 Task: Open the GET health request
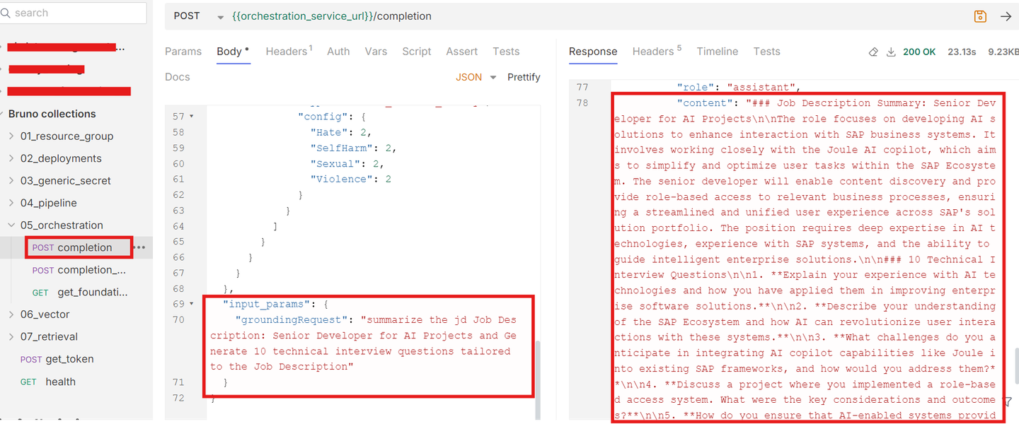click(47, 382)
